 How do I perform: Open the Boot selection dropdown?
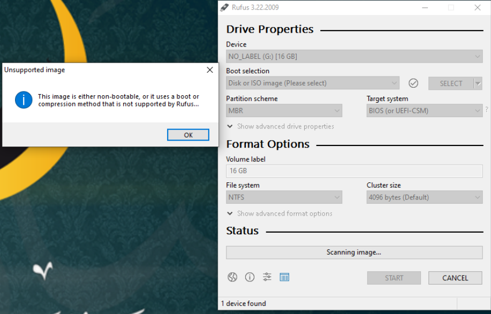point(313,83)
